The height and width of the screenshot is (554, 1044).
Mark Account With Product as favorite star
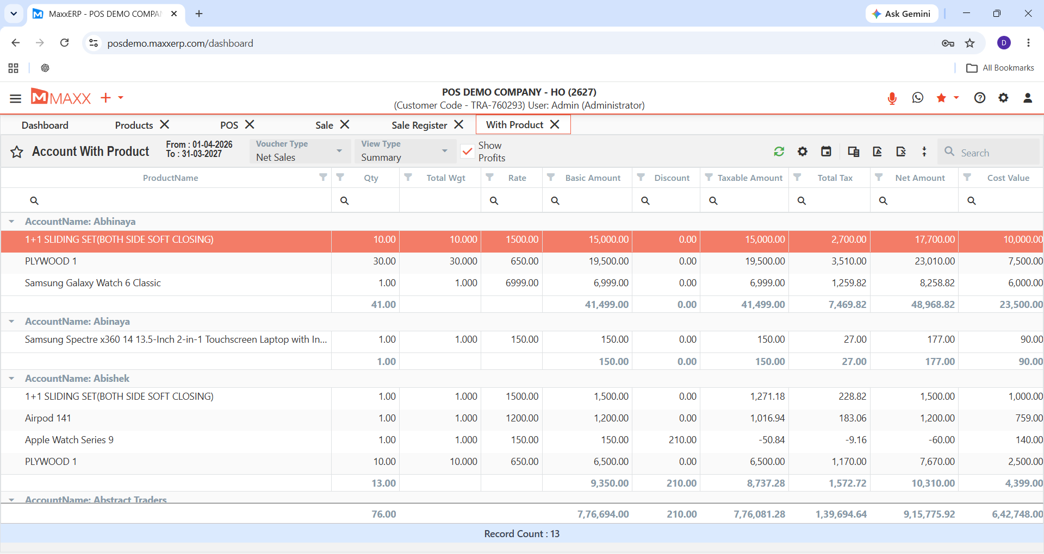point(17,152)
